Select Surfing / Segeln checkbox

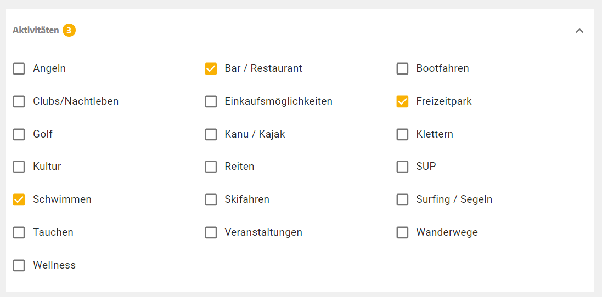pyautogui.click(x=402, y=199)
